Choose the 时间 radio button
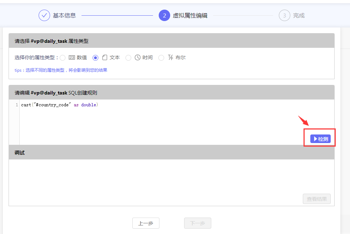350x234 pixels. 128,58
